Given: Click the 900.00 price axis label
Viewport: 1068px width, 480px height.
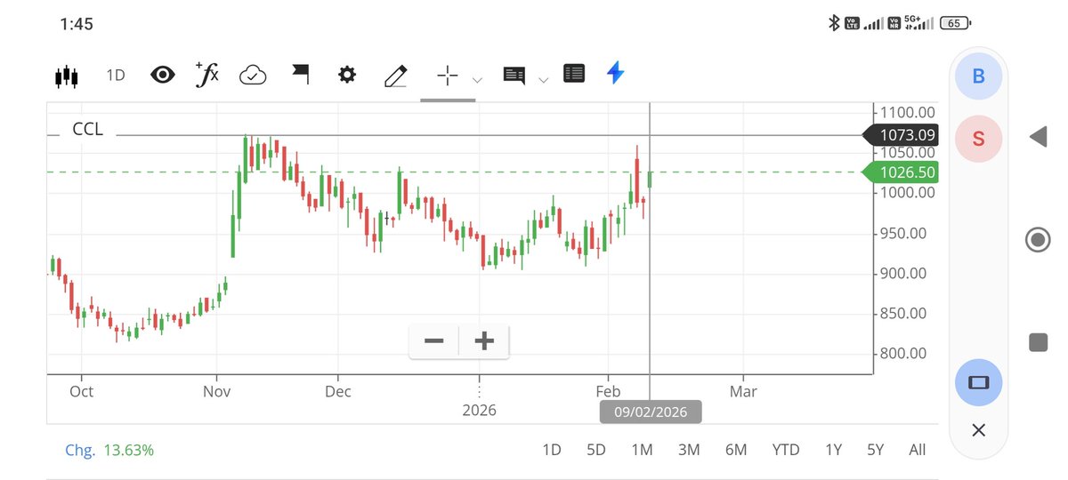Looking at the screenshot, I should coord(904,274).
